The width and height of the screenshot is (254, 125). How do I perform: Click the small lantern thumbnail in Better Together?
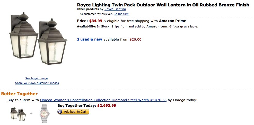[18, 114]
